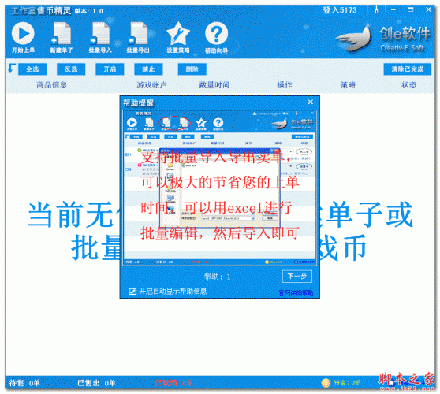Click the 商品信息 column header

pos(51,85)
